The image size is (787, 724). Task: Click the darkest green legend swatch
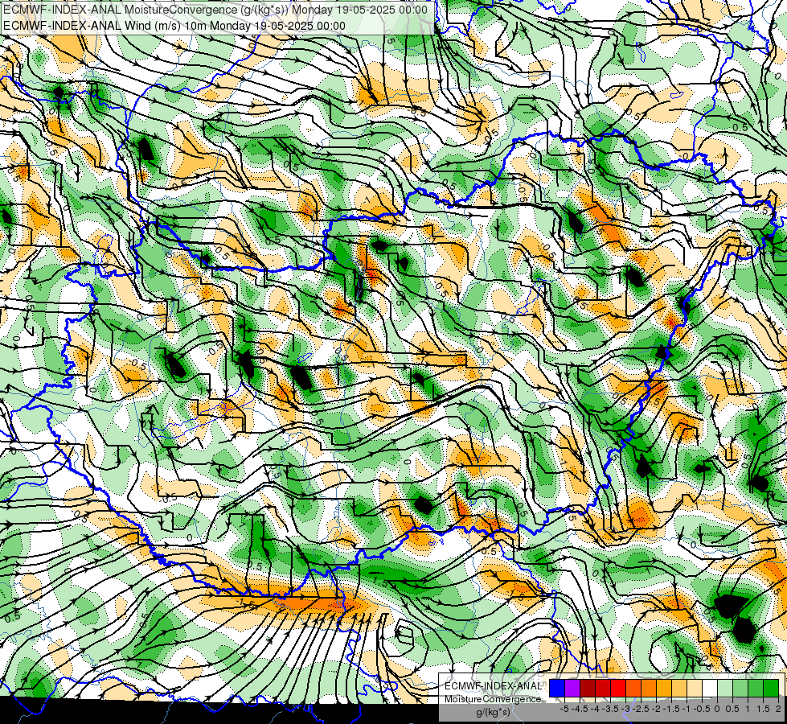[x=771, y=688]
